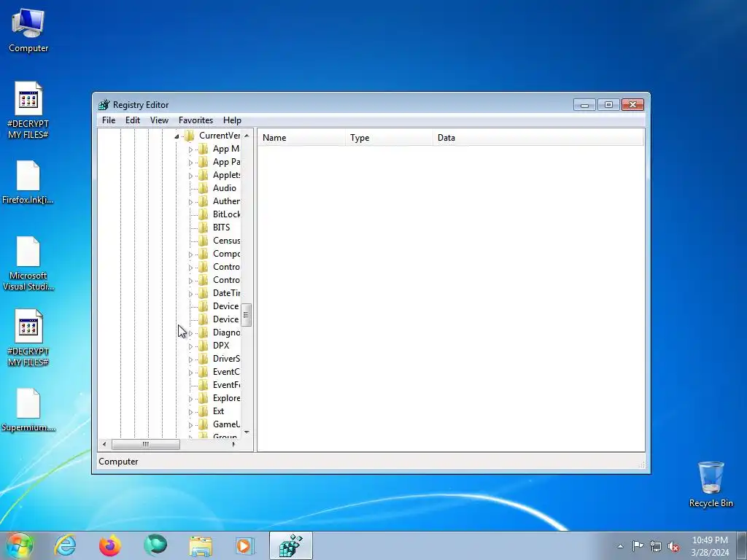Screen dimensions: 747x560
Task: Expand the DriverS key arrow
Action: coord(190,360)
